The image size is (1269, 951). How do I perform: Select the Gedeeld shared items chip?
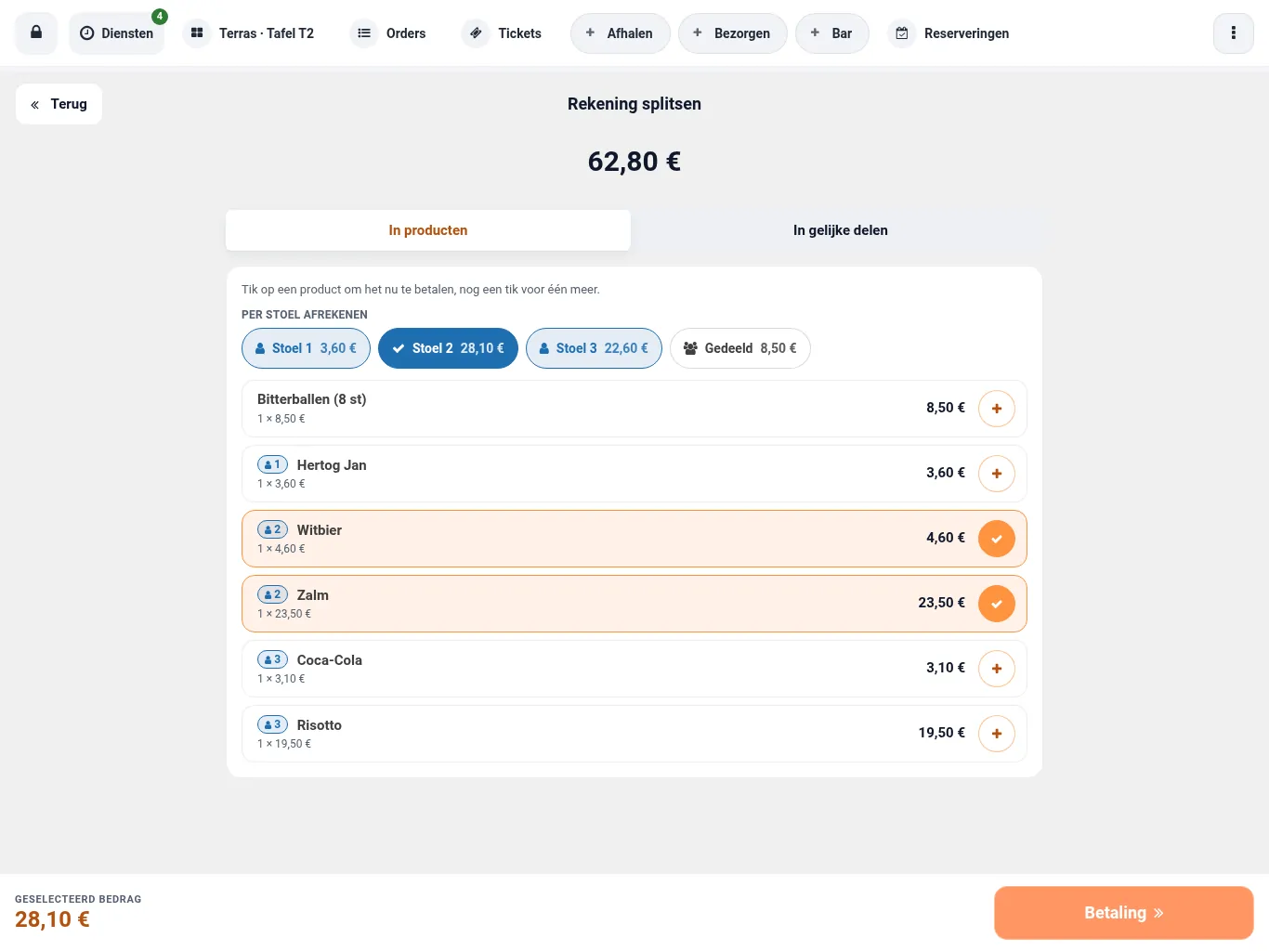(x=739, y=348)
